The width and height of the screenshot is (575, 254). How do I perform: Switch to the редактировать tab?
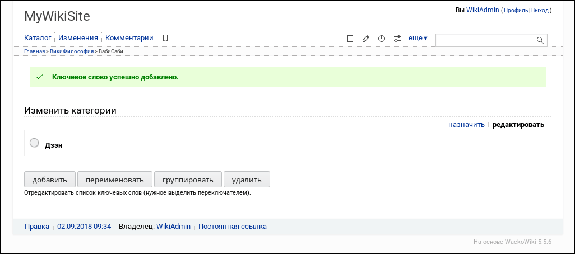[x=518, y=125]
